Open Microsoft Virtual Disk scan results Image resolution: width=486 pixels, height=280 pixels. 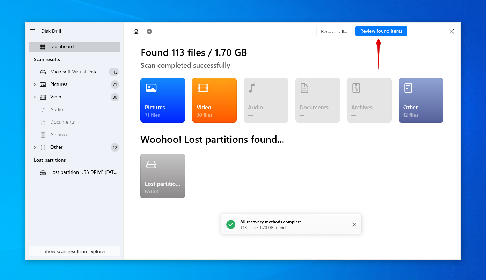click(x=74, y=72)
